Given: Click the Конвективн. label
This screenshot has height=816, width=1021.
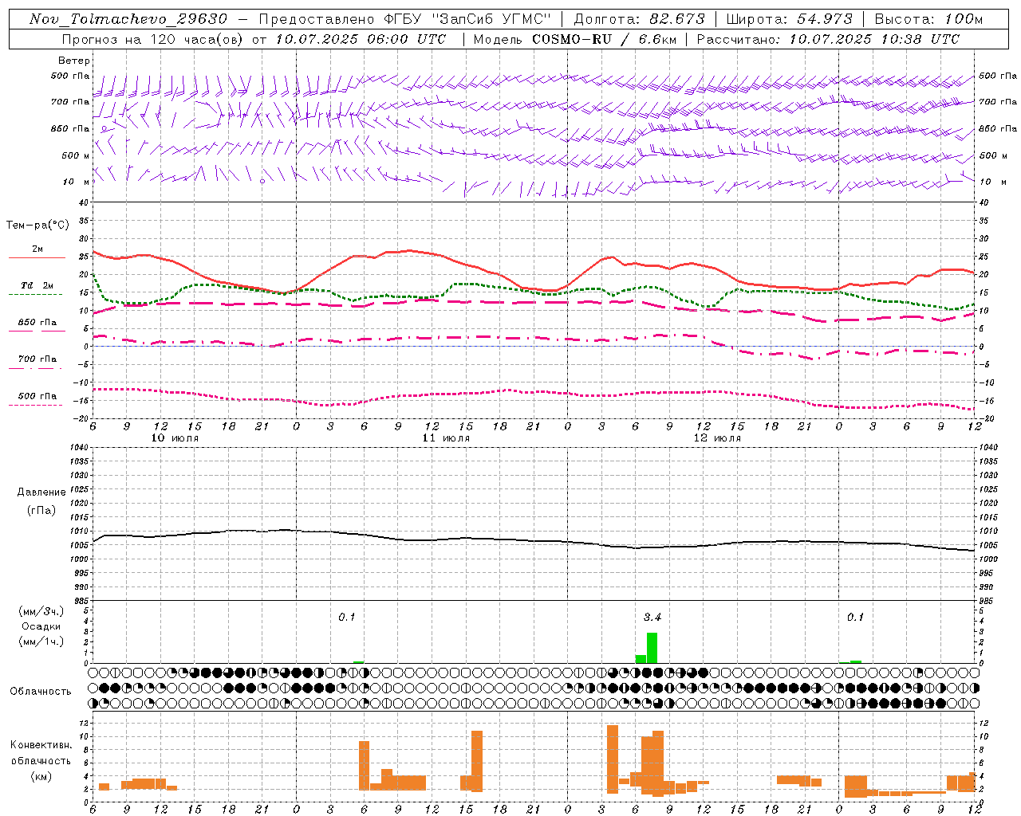Looking at the screenshot, I should pos(41,745).
